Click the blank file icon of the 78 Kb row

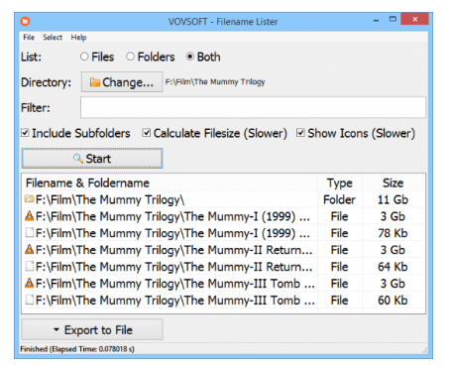pyautogui.click(x=30, y=233)
